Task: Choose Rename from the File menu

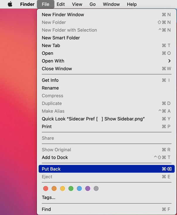Action: pos(106,88)
